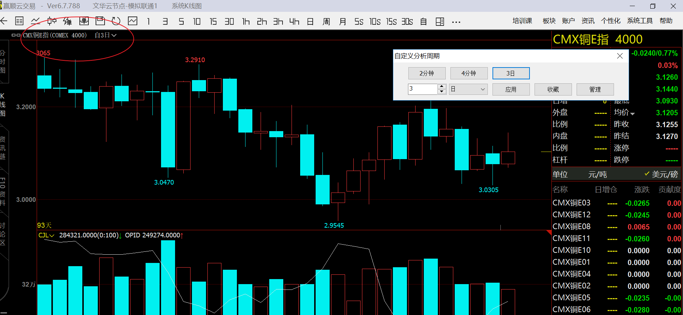This screenshot has width=683, height=315.
Task: Select the 元/吨 unit option
Action: coord(597,175)
